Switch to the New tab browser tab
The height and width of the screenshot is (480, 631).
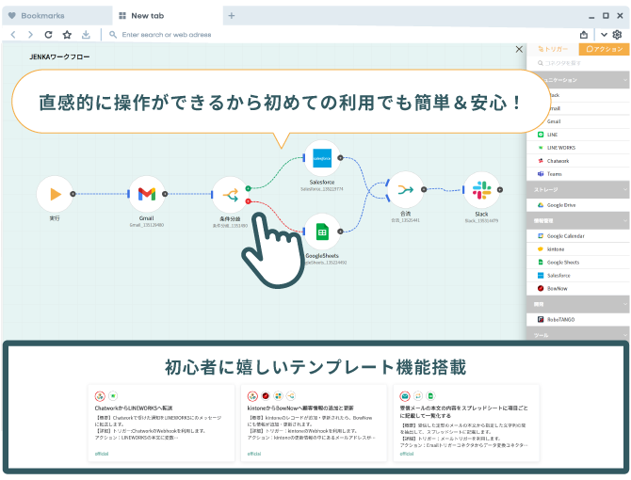[x=168, y=16]
